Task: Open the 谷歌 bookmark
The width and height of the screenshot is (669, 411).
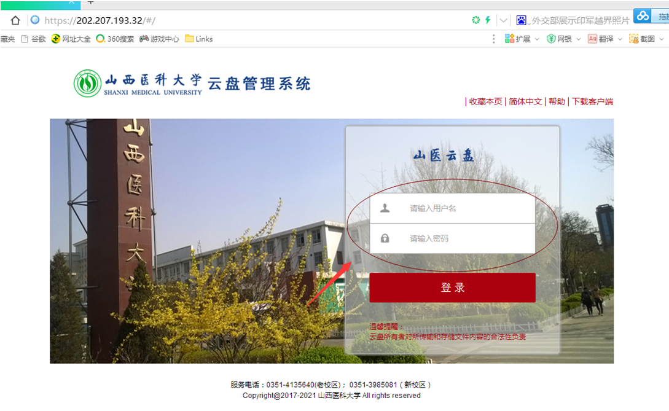Action: 34,39
